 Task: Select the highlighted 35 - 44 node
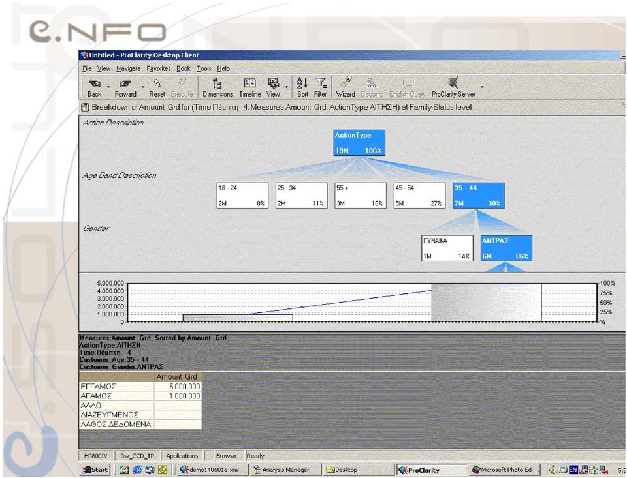click(479, 195)
